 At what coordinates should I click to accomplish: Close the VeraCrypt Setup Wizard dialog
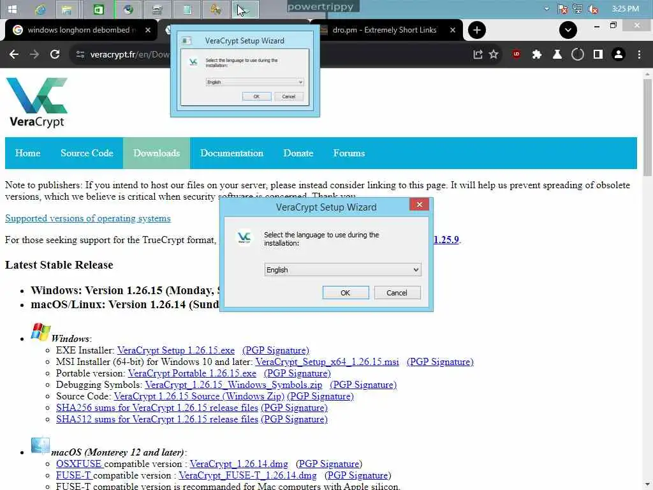[x=420, y=204]
